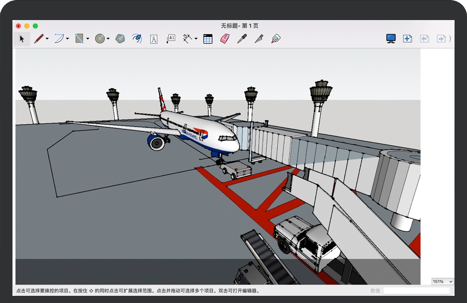Select the arrow Select tool

click(x=22, y=39)
